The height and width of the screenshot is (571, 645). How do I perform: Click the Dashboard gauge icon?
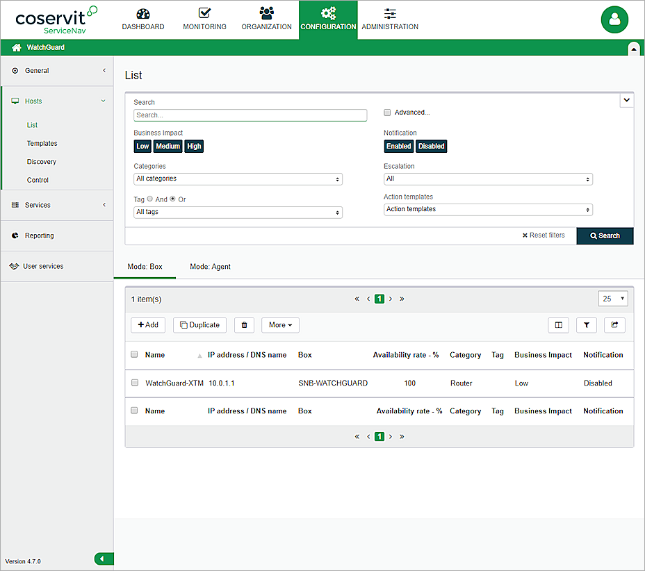tap(143, 13)
